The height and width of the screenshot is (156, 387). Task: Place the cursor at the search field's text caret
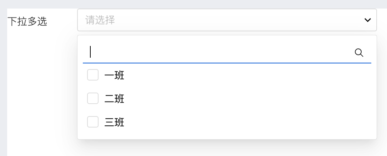pos(90,52)
